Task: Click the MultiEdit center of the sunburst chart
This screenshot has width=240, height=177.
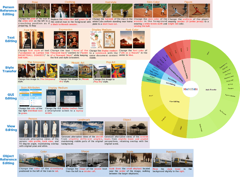Action: (x=190, y=89)
